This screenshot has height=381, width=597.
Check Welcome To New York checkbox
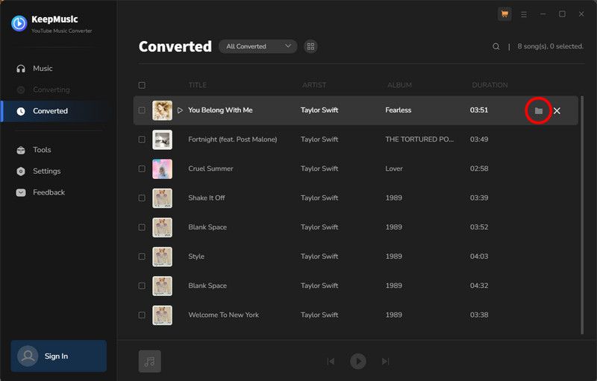pyautogui.click(x=142, y=315)
